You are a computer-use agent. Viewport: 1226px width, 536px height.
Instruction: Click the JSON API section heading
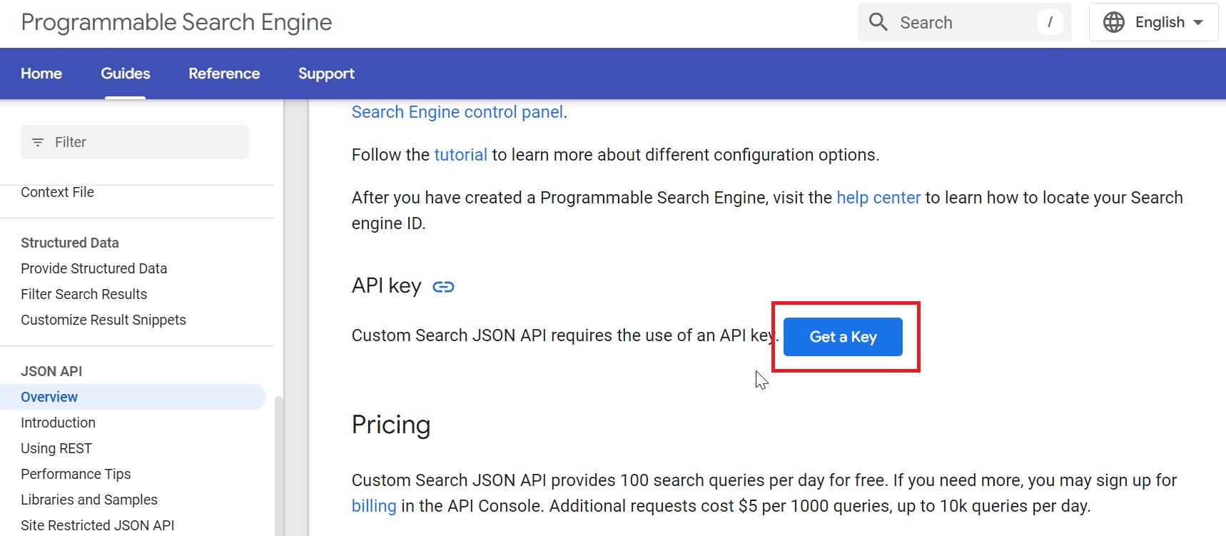coord(51,371)
